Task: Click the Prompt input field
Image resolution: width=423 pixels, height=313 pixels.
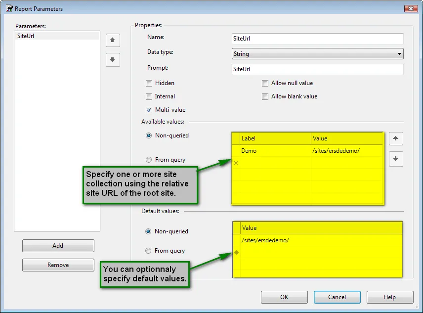Action: (316, 69)
